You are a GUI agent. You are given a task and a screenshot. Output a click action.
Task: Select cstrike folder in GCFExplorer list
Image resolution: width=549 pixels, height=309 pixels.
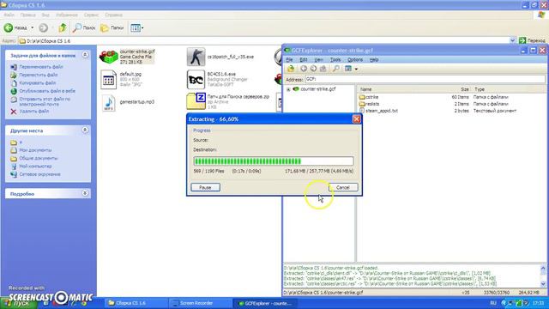click(x=371, y=97)
